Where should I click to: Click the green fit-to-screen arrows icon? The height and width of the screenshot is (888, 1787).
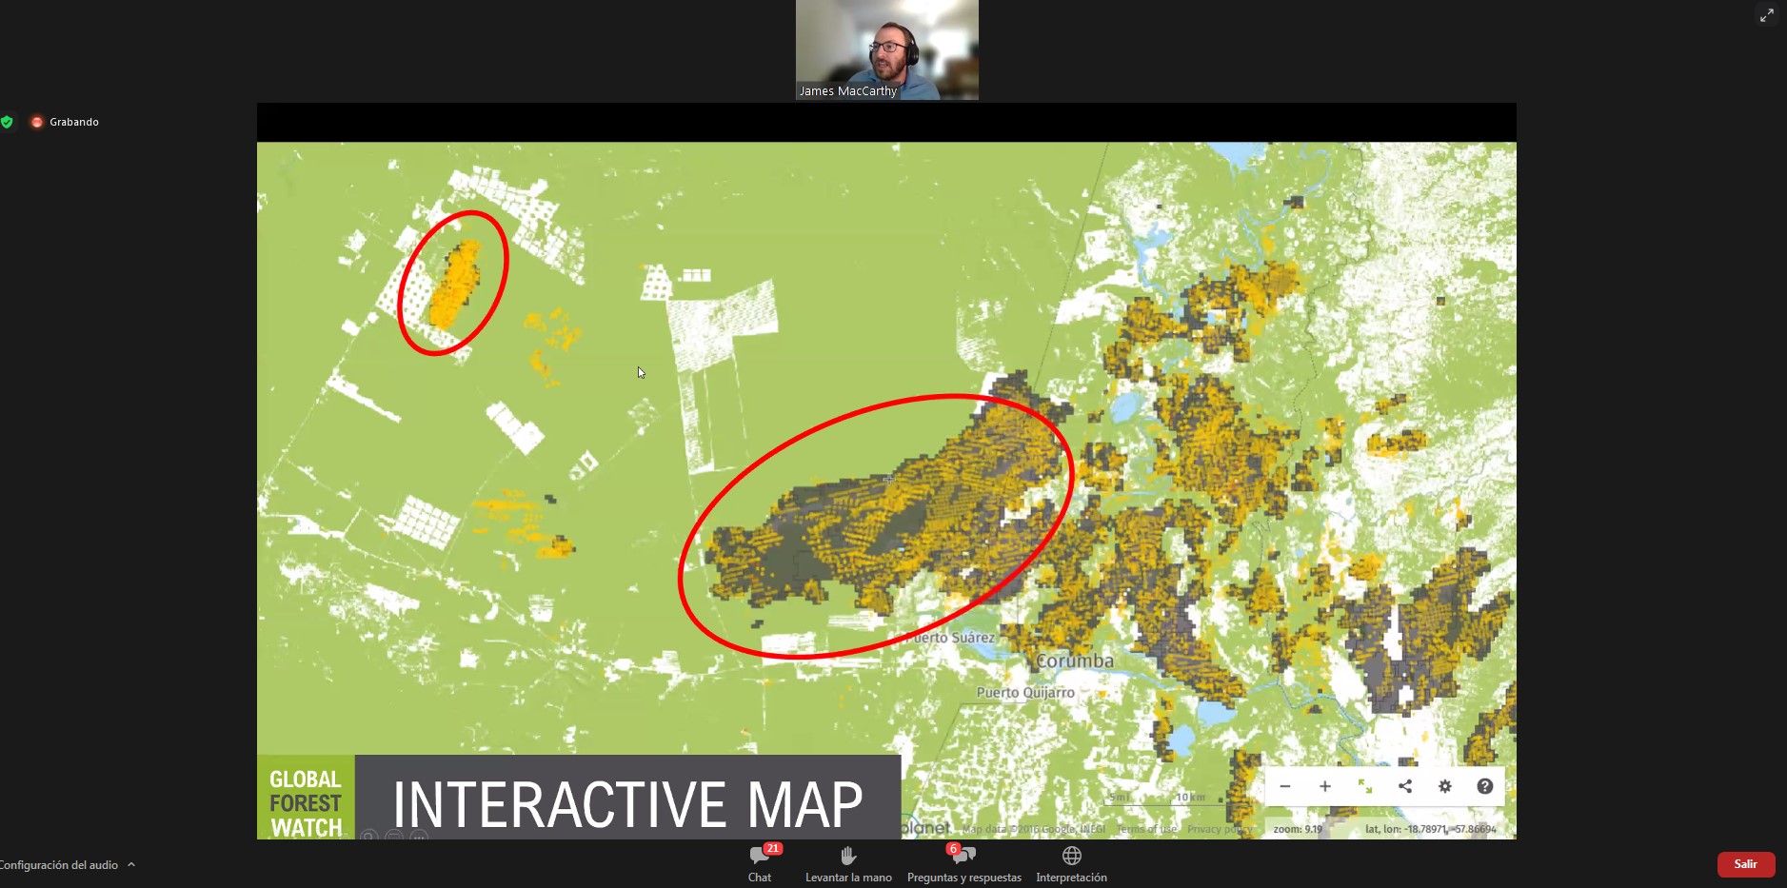click(x=1364, y=786)
